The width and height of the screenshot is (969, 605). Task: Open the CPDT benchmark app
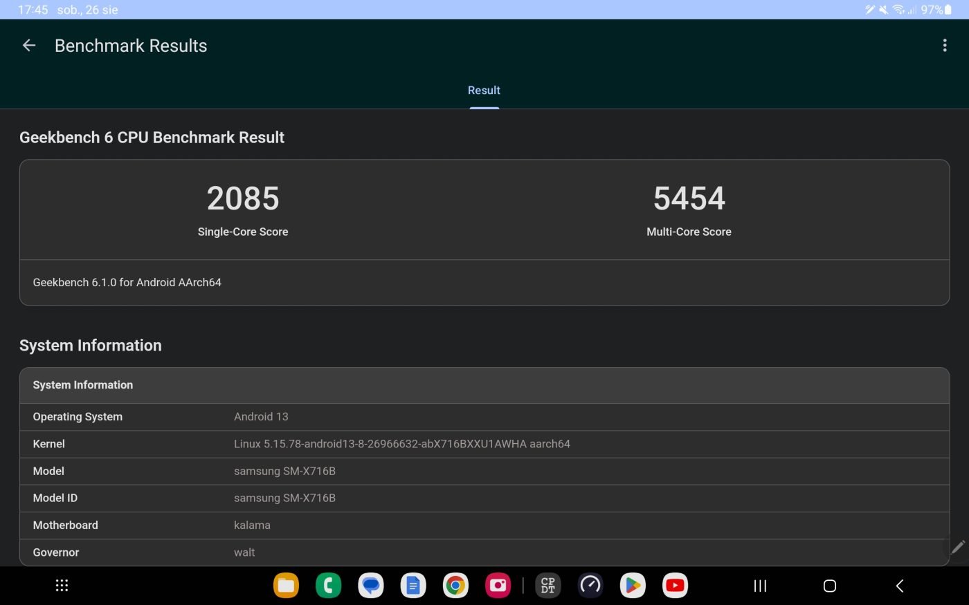[x=547, y=586]
